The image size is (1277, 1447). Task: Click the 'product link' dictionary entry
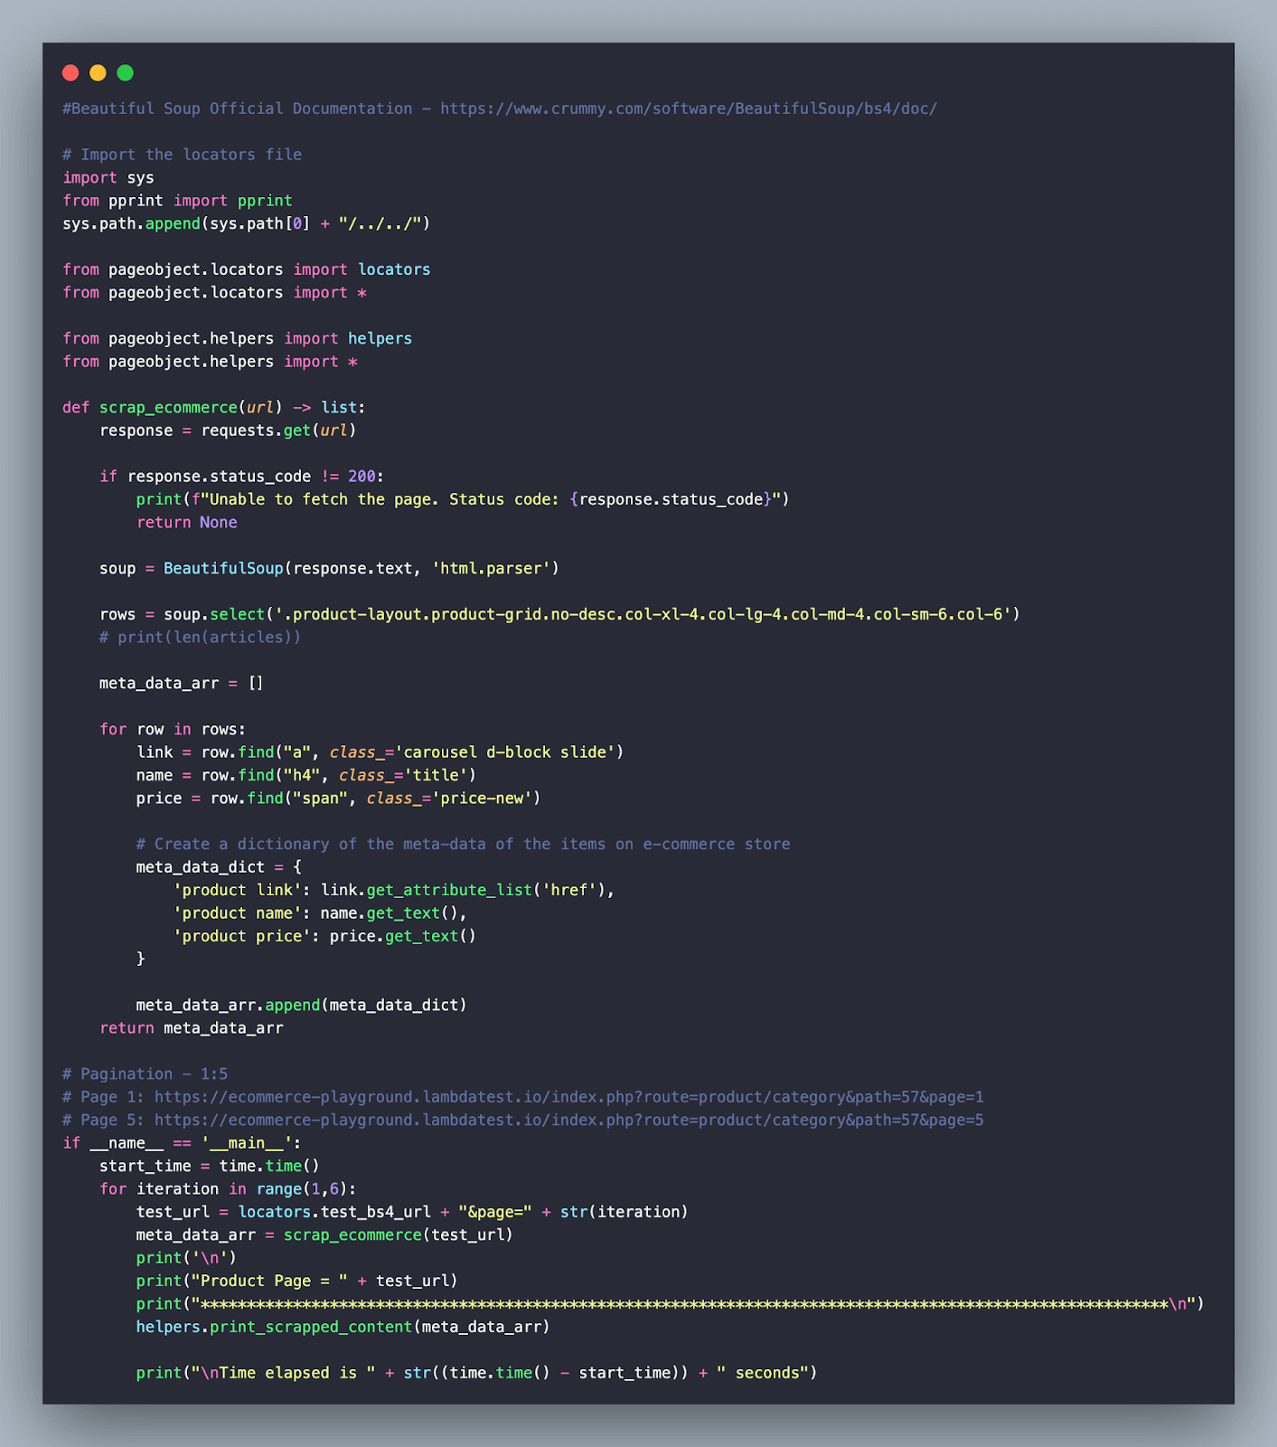(394, 891)
